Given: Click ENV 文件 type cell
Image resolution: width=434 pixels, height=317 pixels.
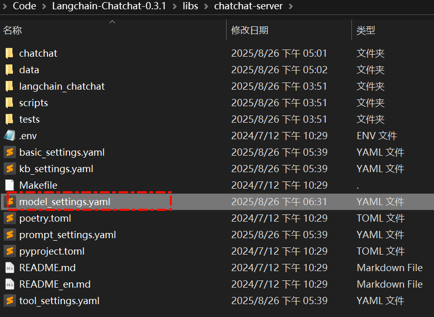Looking at the screenshot, I should (377, 136).
